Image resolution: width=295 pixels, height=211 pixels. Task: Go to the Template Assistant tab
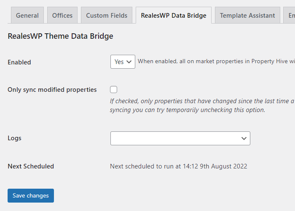[247, 15]
